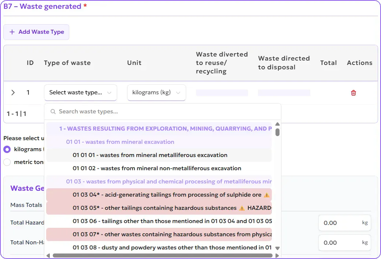The image size is (381, 259).
Task: Pick 01 03 06 tailings option
Action: (159, 221)
